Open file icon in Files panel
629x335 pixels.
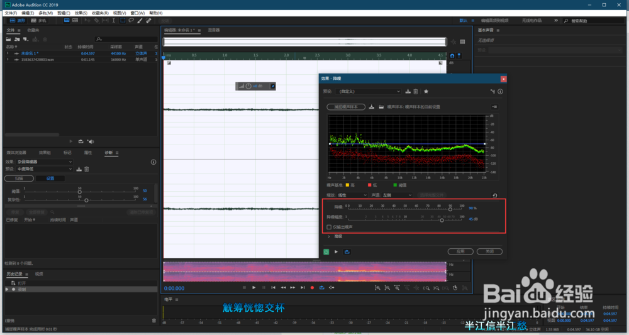[x=8, y=39]
